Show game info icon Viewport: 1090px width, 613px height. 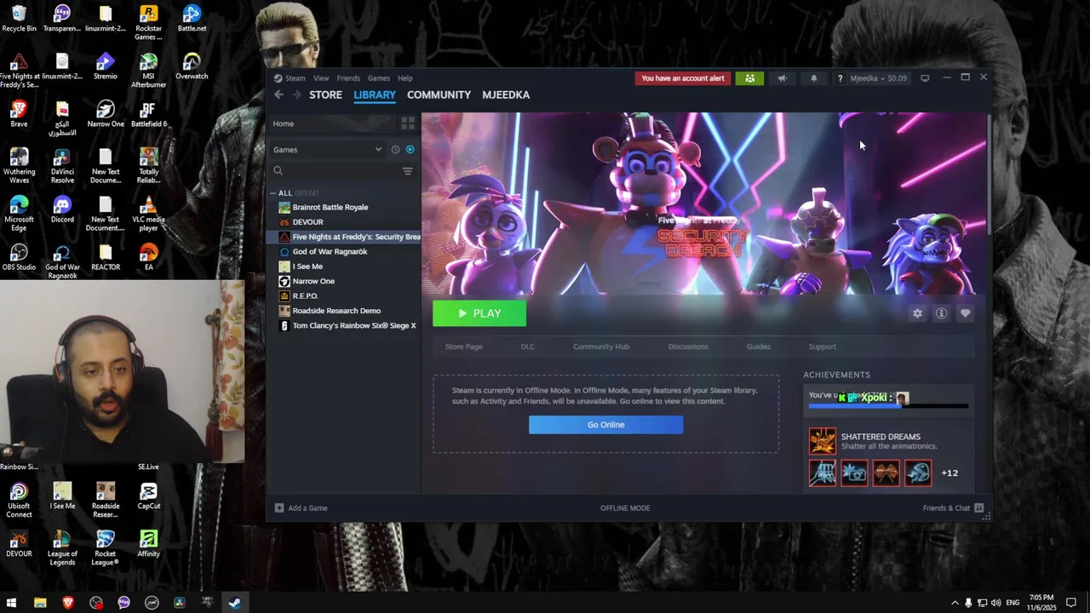click(x=941, y=313)
